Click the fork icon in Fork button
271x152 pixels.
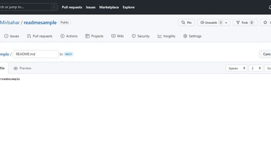pyautogui.click(x=238, y=22)
